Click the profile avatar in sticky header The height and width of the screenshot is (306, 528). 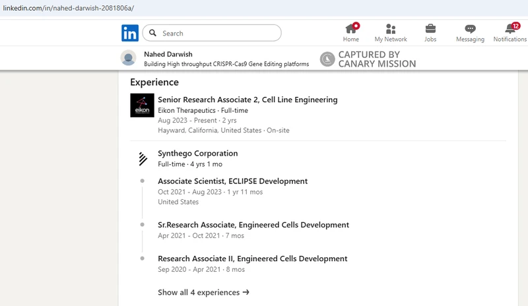pyautogui.click(x=128, y=58)
